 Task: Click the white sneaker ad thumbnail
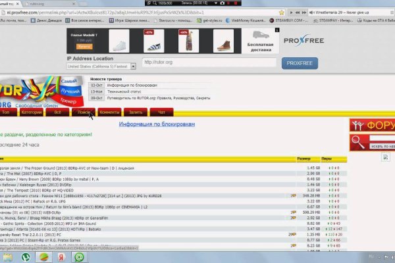coord(119,43)
